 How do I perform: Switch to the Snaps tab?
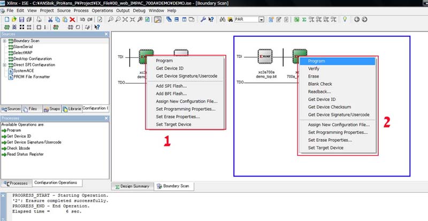point(52,109)
